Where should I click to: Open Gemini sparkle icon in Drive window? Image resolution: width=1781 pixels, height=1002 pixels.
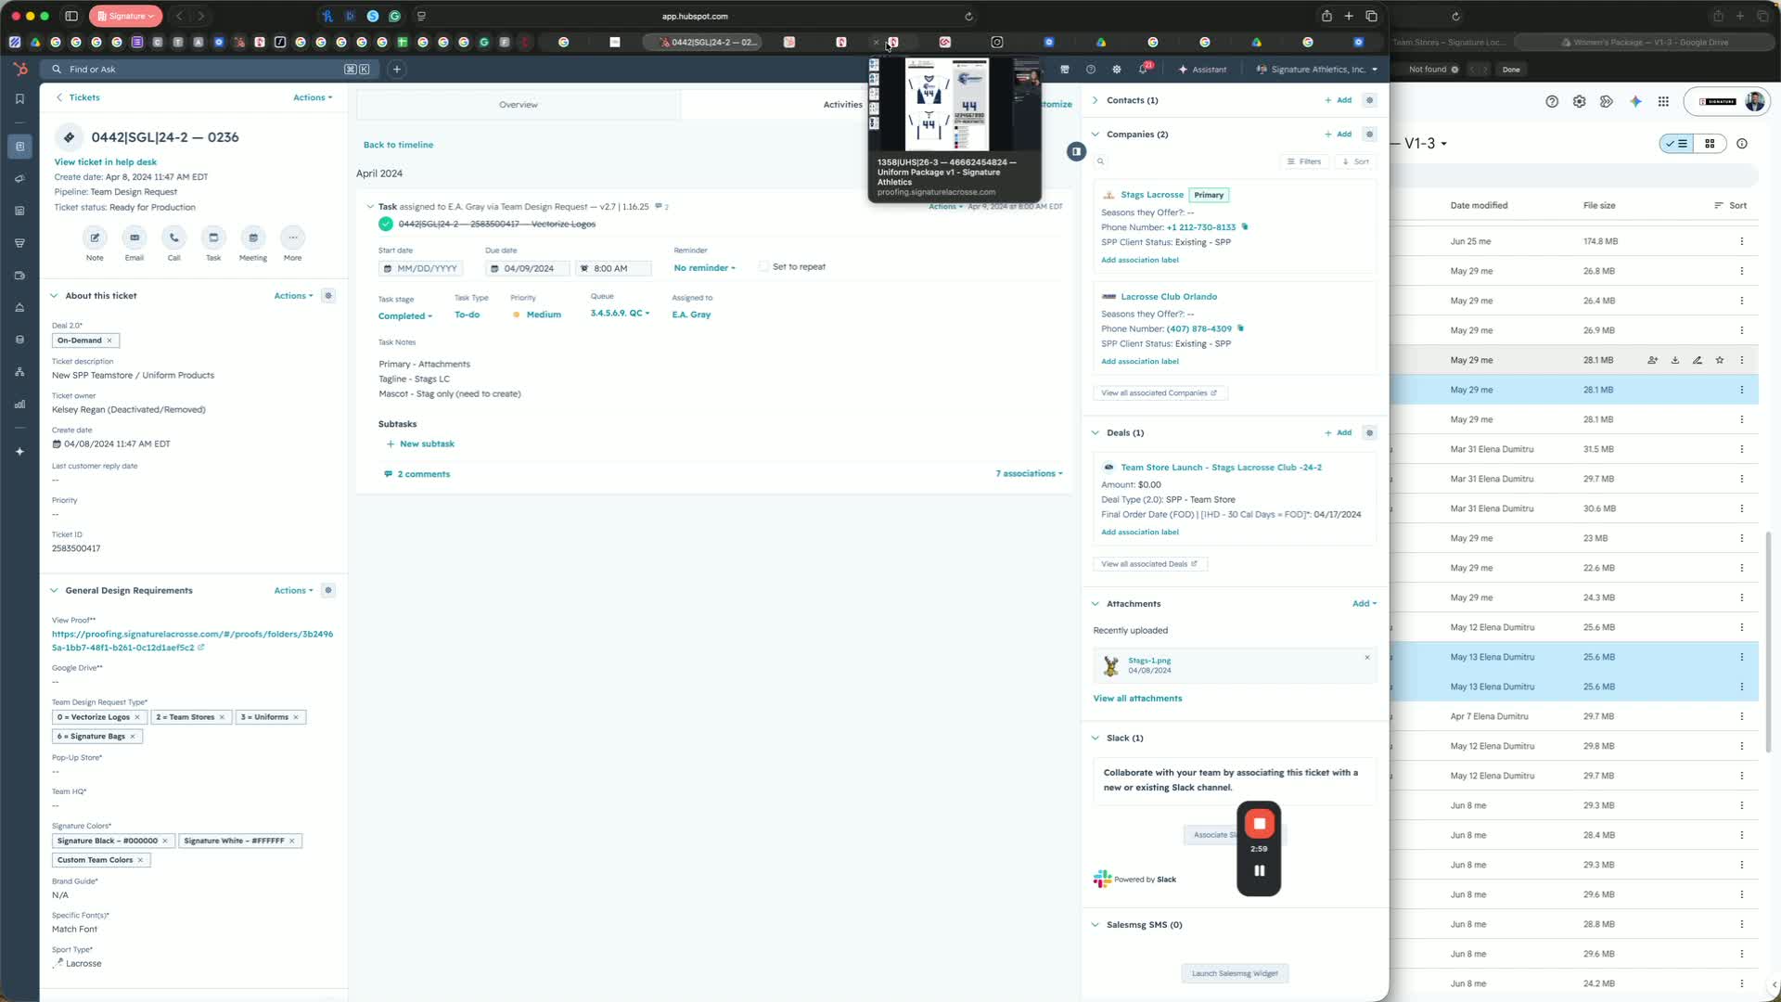[1635, 102]
